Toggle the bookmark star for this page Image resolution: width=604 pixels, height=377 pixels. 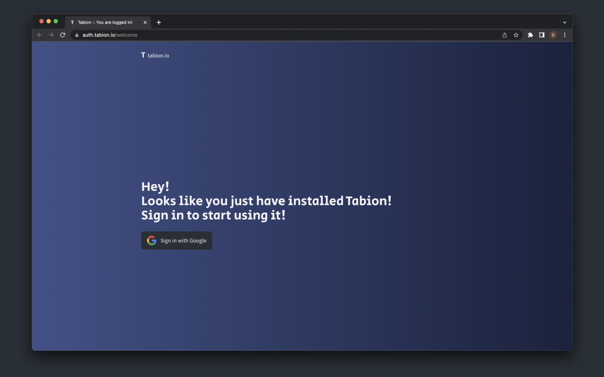click(516, 35)
